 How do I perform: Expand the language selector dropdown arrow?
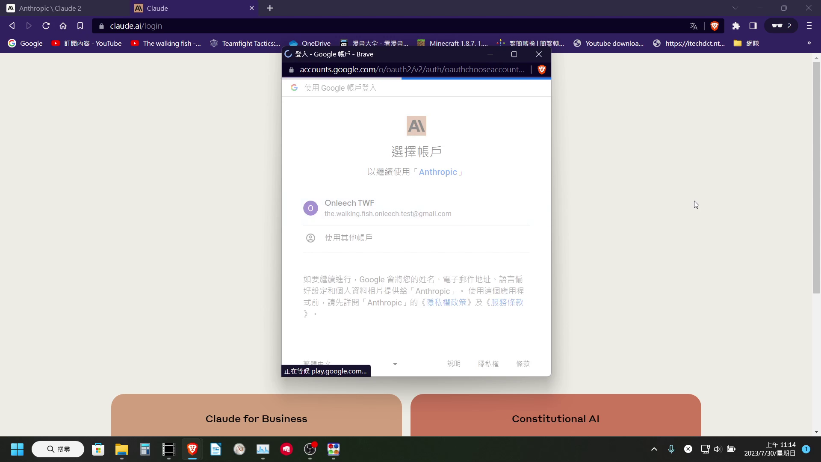tap(395, 364)
